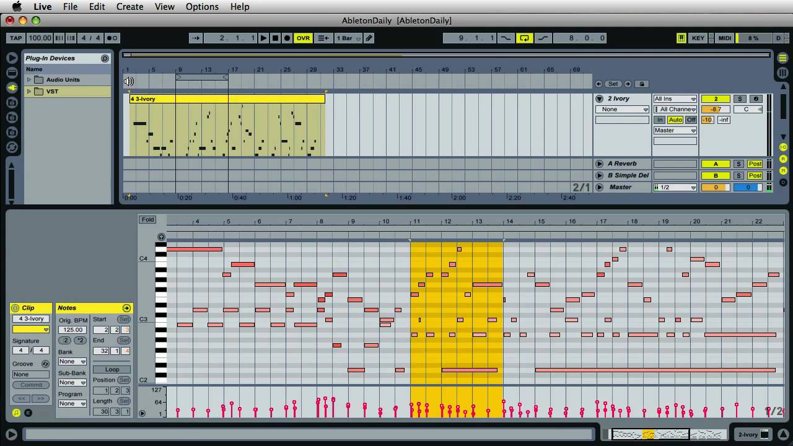This screenshot has width=793, height=446.
Task: Click the Plug-In Devices rescan icon
Action: coord(105,58)
